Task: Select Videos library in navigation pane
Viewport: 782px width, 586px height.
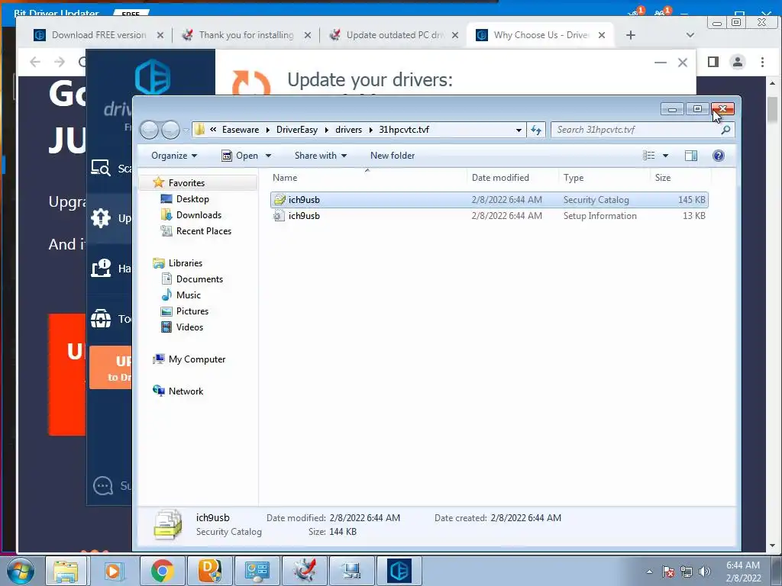Action: coord(189,327)
